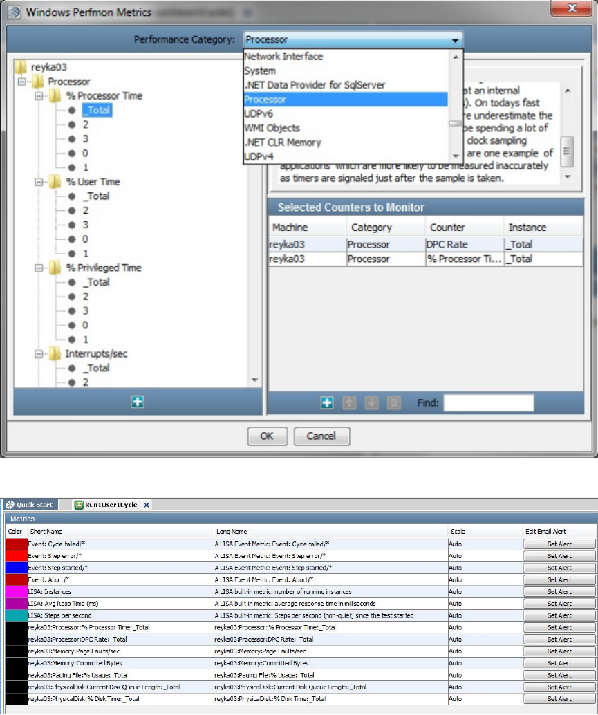Click move up arrow icon in counters toolbar
This screenshot has height=715, width=598.
[x=349, y=402]
